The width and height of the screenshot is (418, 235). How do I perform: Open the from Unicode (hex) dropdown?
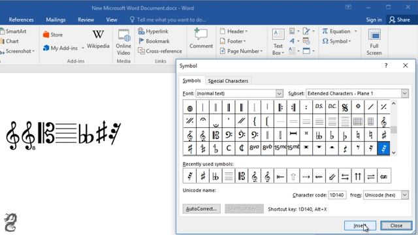coord(405,195)
